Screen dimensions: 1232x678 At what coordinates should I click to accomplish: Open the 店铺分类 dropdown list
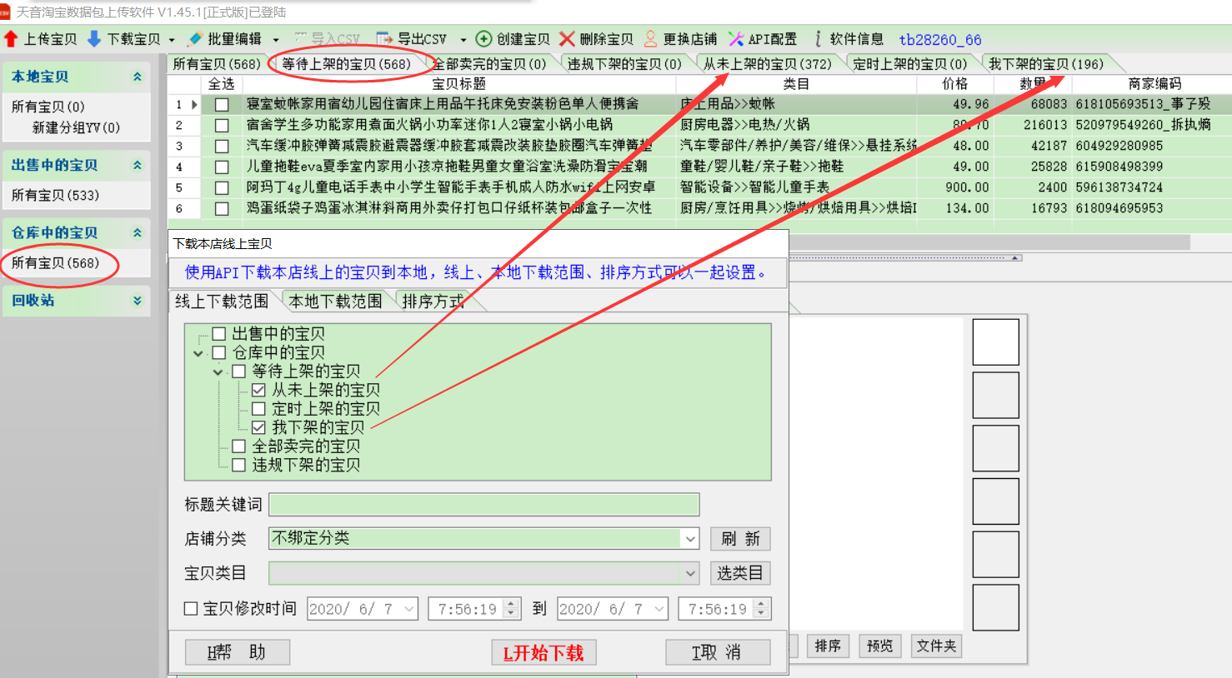(x=690, y=539)
